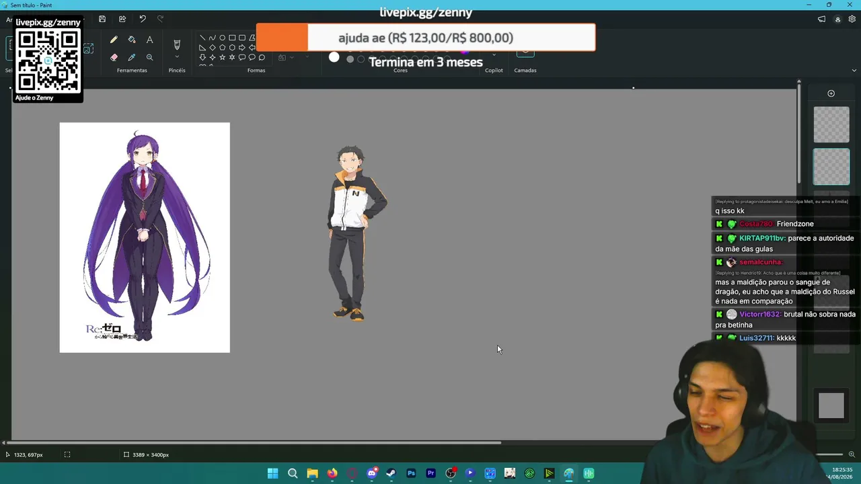The height and width of the screenshot is (484, 861).
Task: Add a new layer with plus button
Action: (x=831, y=93)
